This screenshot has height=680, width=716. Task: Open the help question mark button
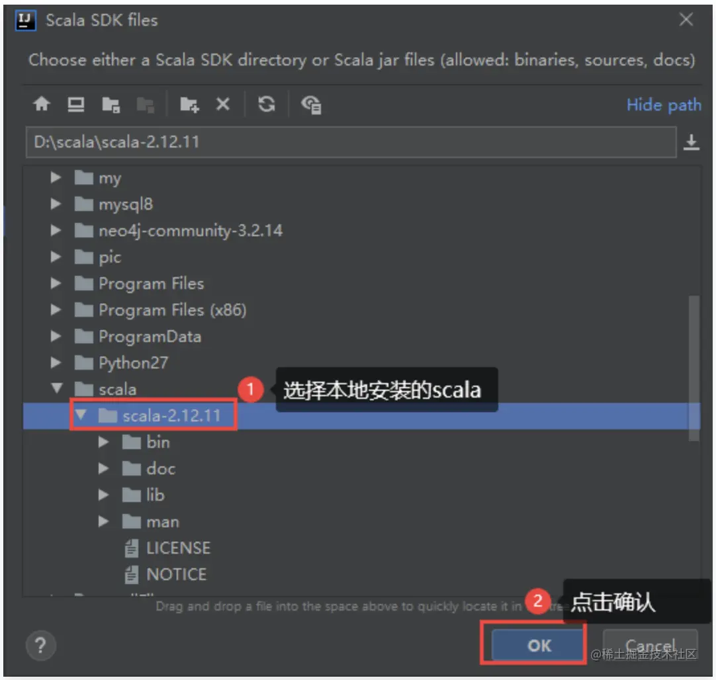click(x=40, y=646)
